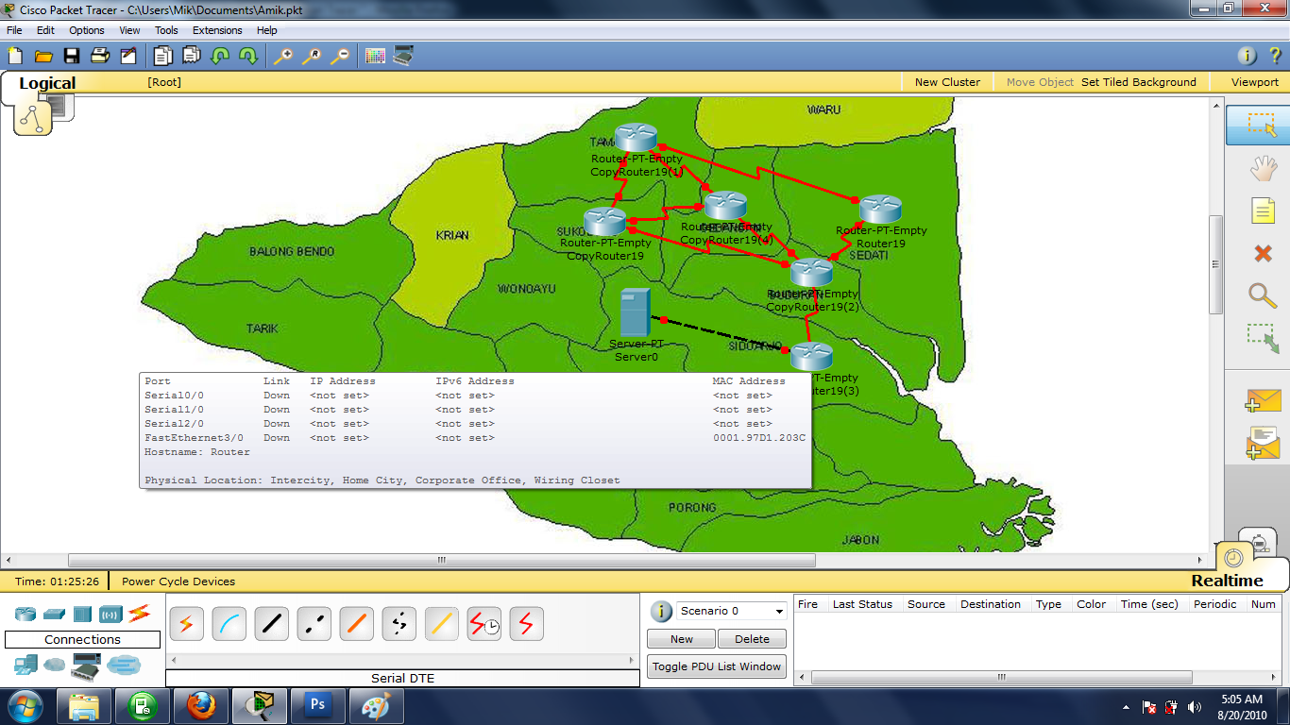Switch to the Logical workspace tab
Screen dimensions: 1290x725
47,83
